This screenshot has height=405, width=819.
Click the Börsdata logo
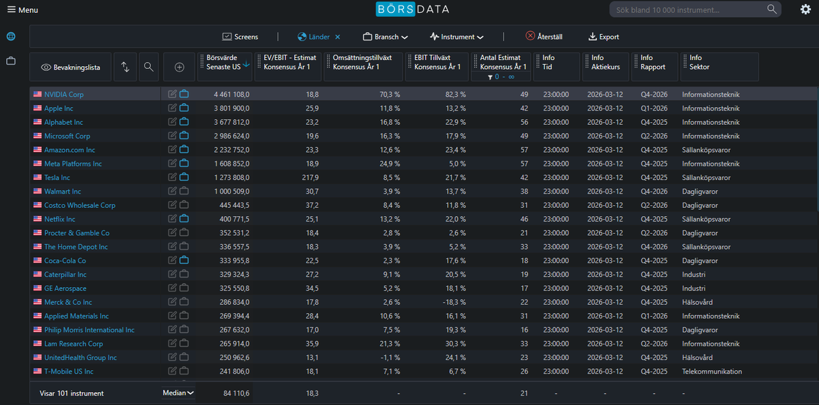pos(412,10)
